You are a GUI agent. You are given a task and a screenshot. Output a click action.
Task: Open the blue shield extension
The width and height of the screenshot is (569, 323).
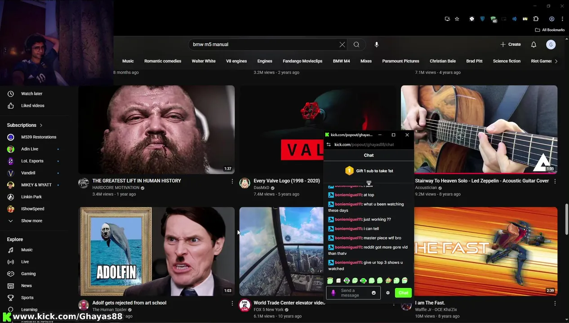point(483,19)
